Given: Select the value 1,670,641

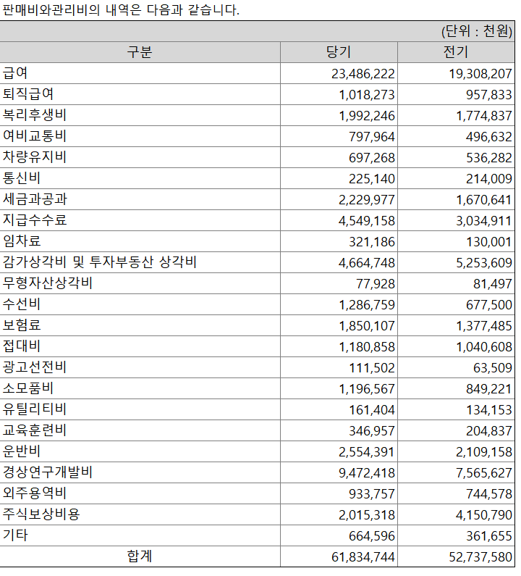Looking at the screenshot, I should coord(484,200).
